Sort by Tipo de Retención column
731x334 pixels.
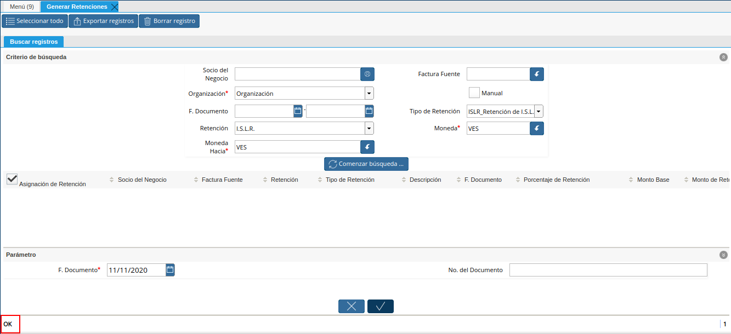(x=350, y=180)
